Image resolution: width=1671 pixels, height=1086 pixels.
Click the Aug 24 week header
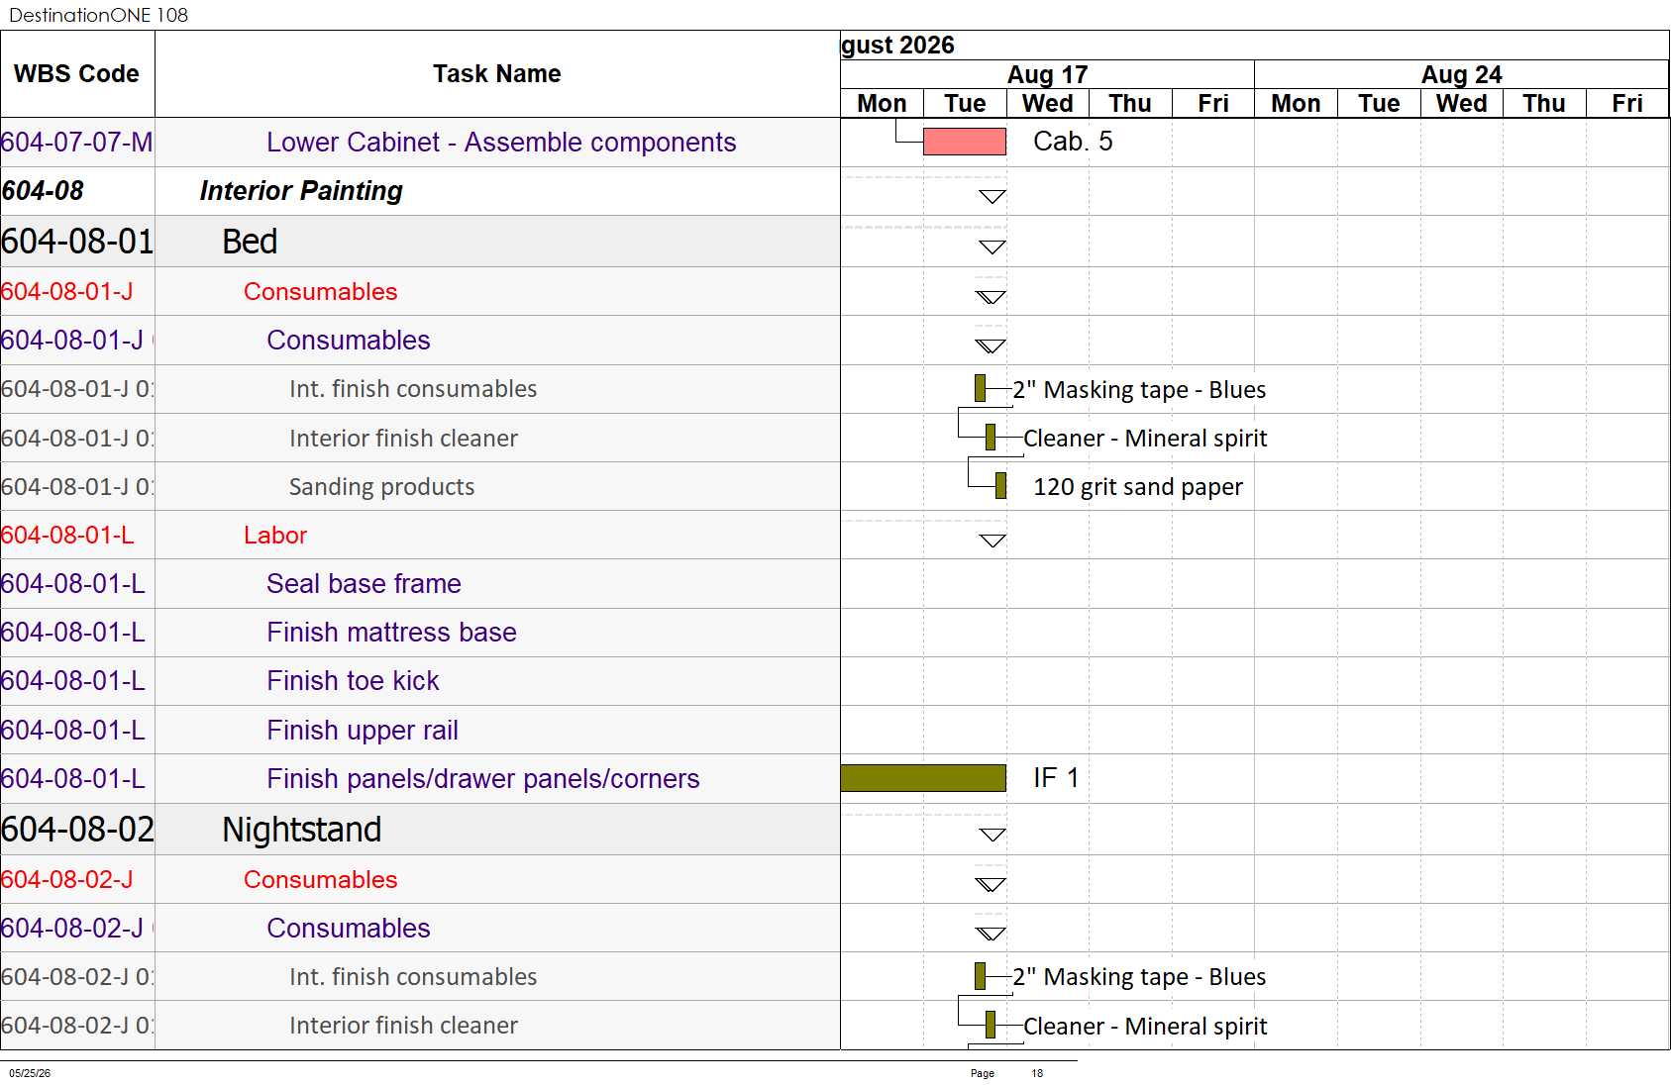(1461, 74)
